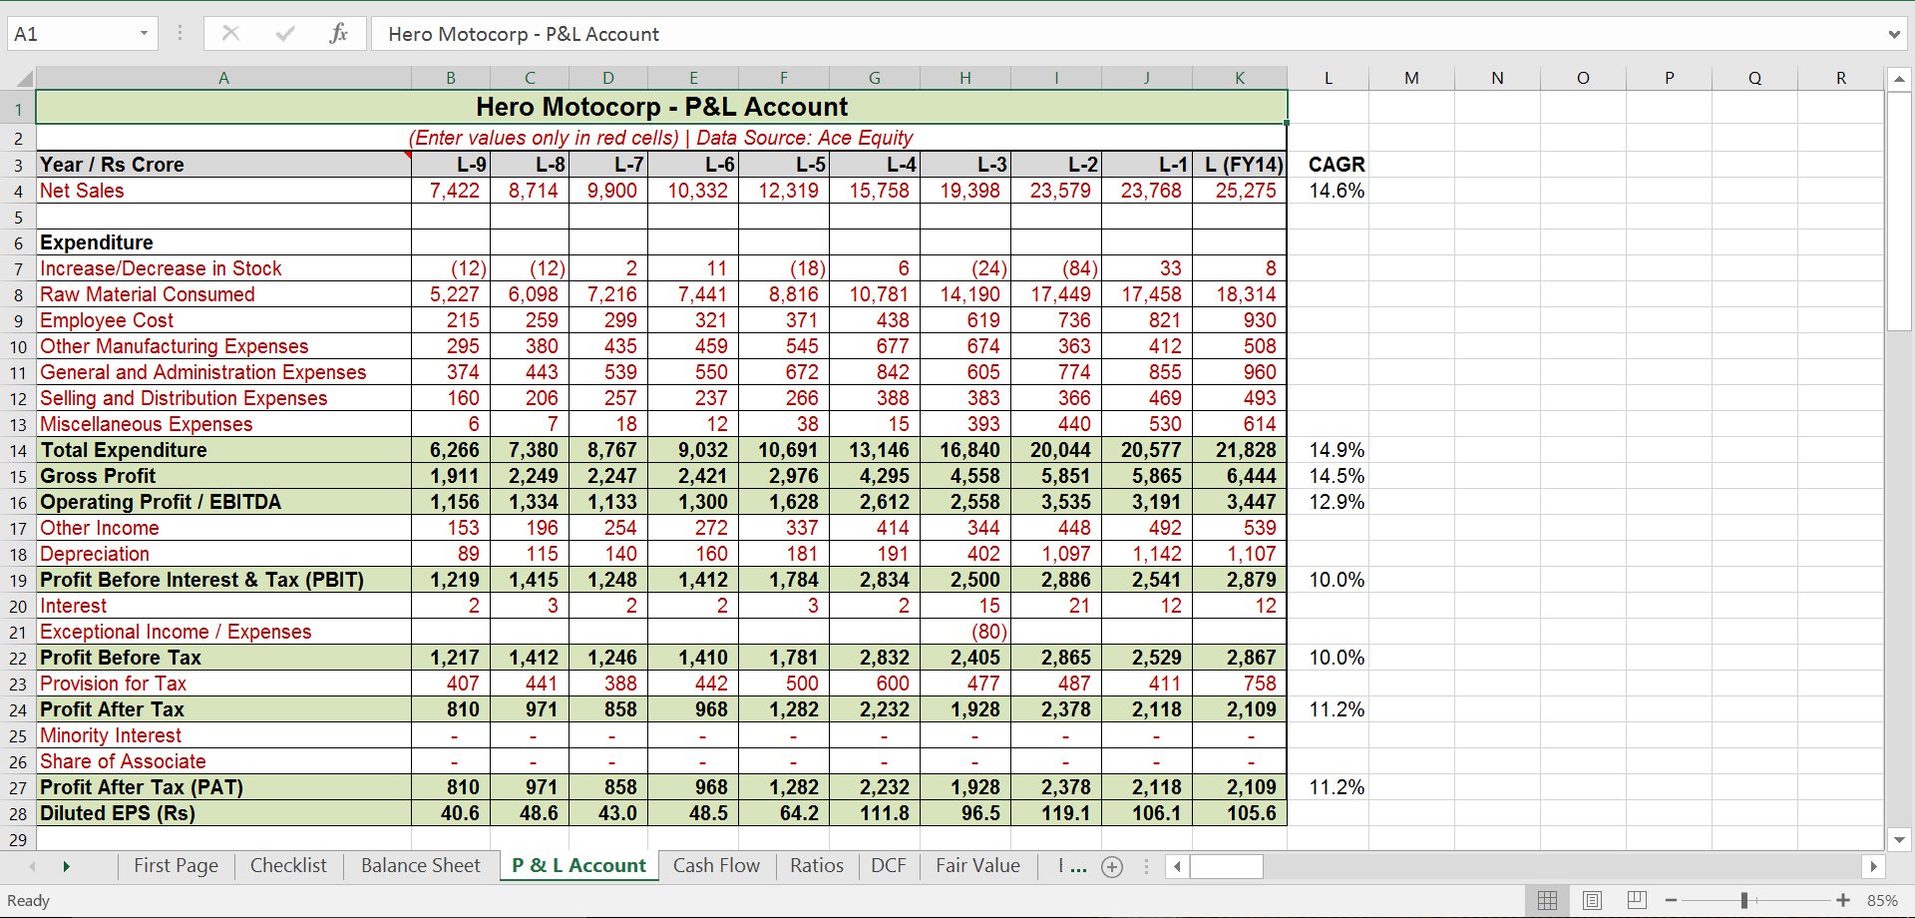Click Employee Cost value 930
Image resolution: width=1915 pixels, height=918 pixels.
tap(1240, 320)
